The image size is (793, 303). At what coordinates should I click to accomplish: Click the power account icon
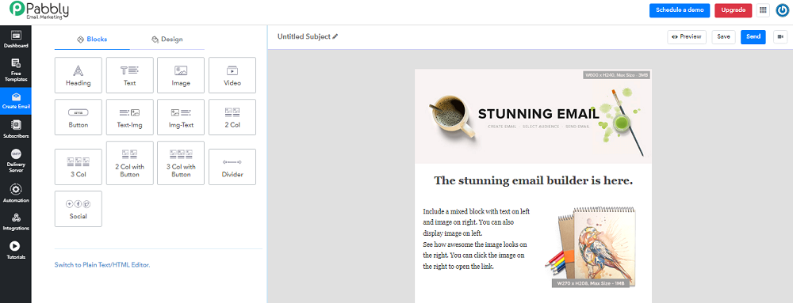pyautogui.click(x=783, y=10)
